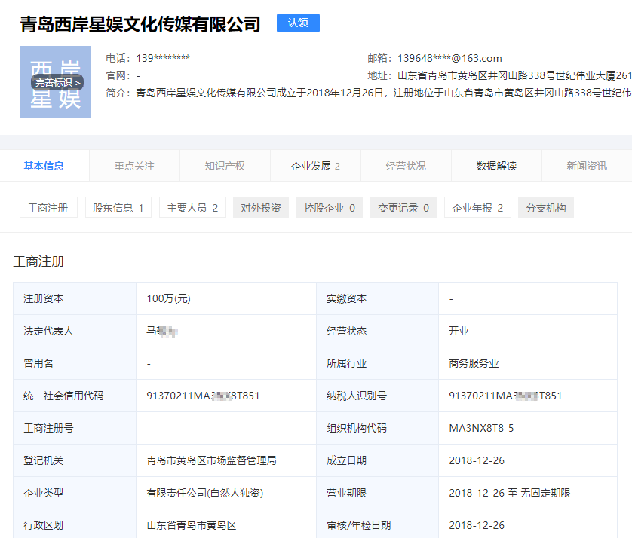View the 新闻资讯 tab
The image size is (632, 538).
pos(587,166)
